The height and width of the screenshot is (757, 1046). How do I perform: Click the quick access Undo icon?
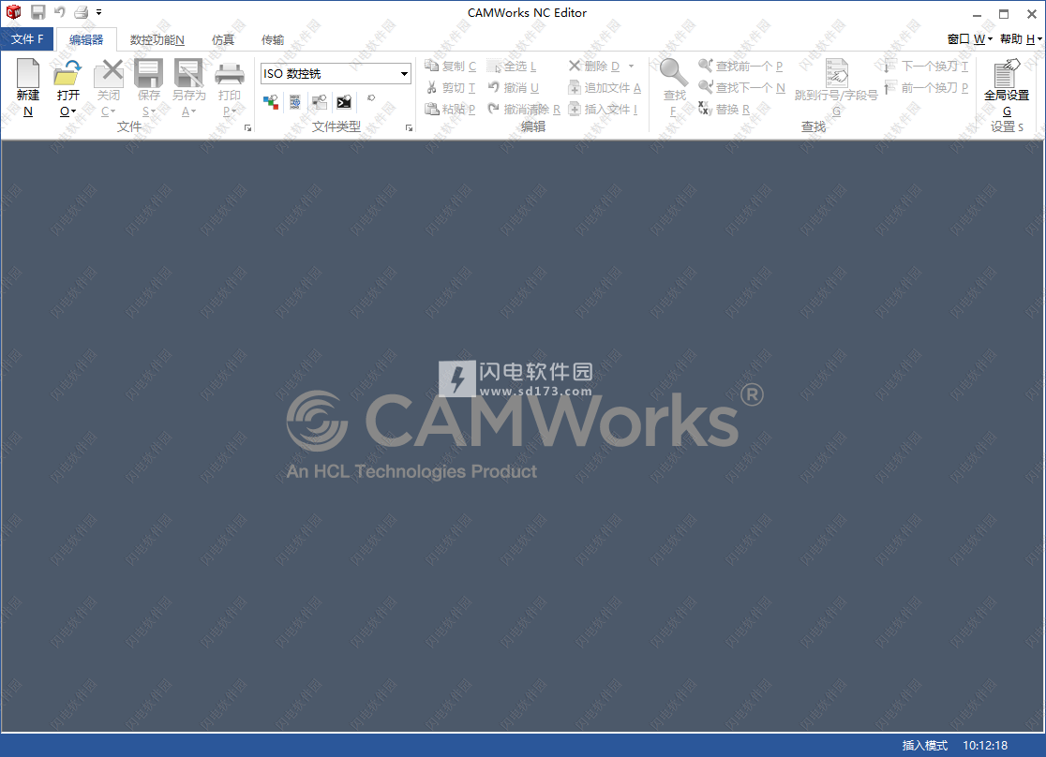[x=59, y=12]
